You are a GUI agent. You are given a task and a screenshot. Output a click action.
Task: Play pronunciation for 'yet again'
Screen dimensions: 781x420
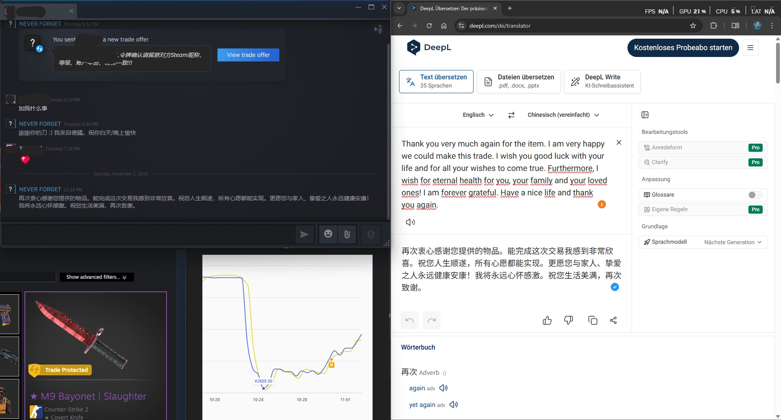pyautogui.click(x=454, y=405)
